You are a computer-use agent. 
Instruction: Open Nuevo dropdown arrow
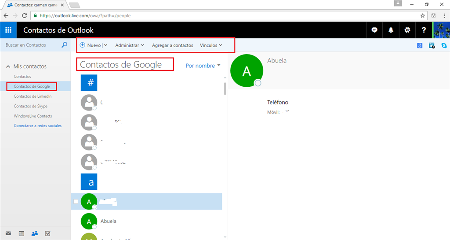click(105, 45)
